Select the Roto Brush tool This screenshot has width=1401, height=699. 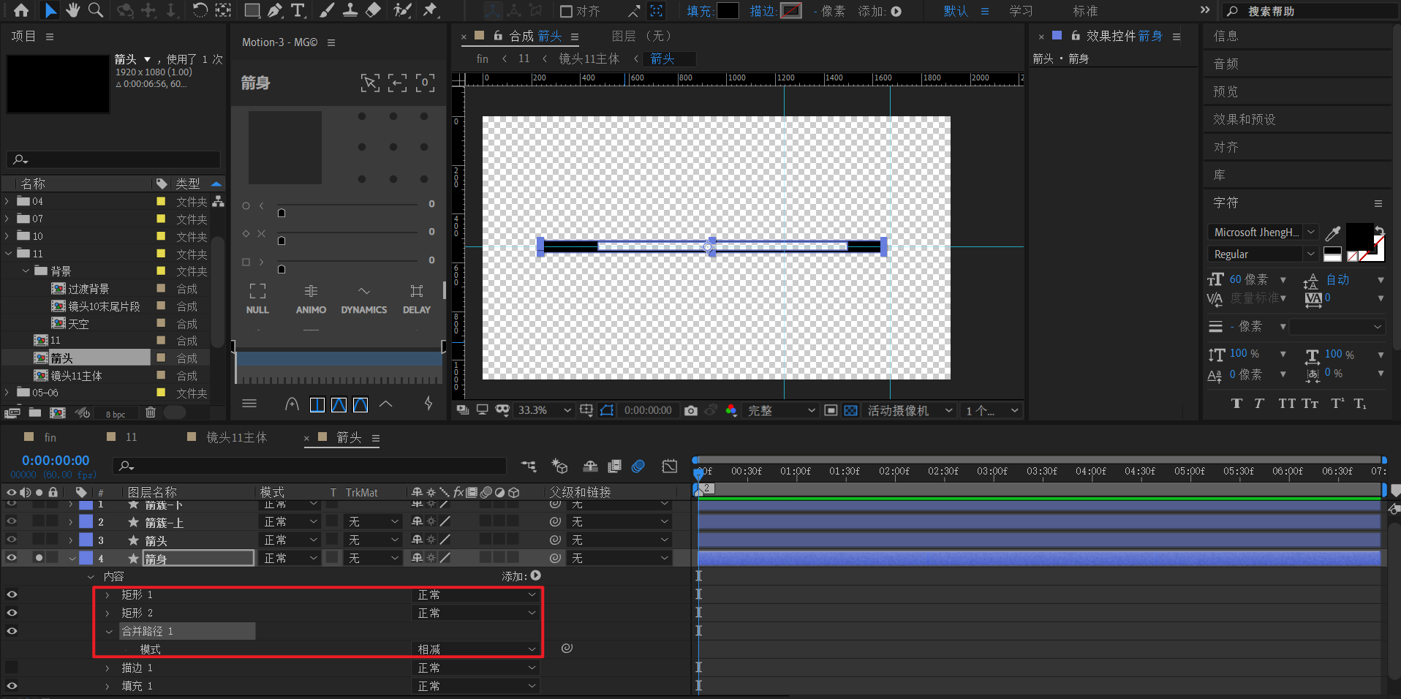coord(402,10)
